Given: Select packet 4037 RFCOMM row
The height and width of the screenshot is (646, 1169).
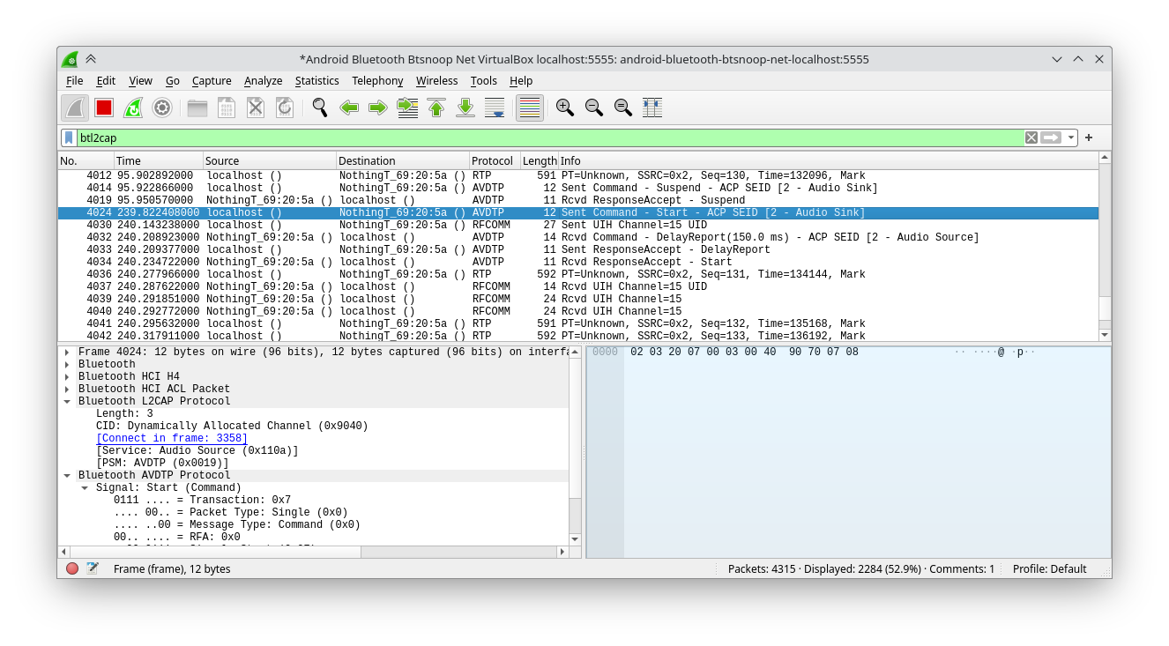Looking at the screenshot, I should 353,286.
